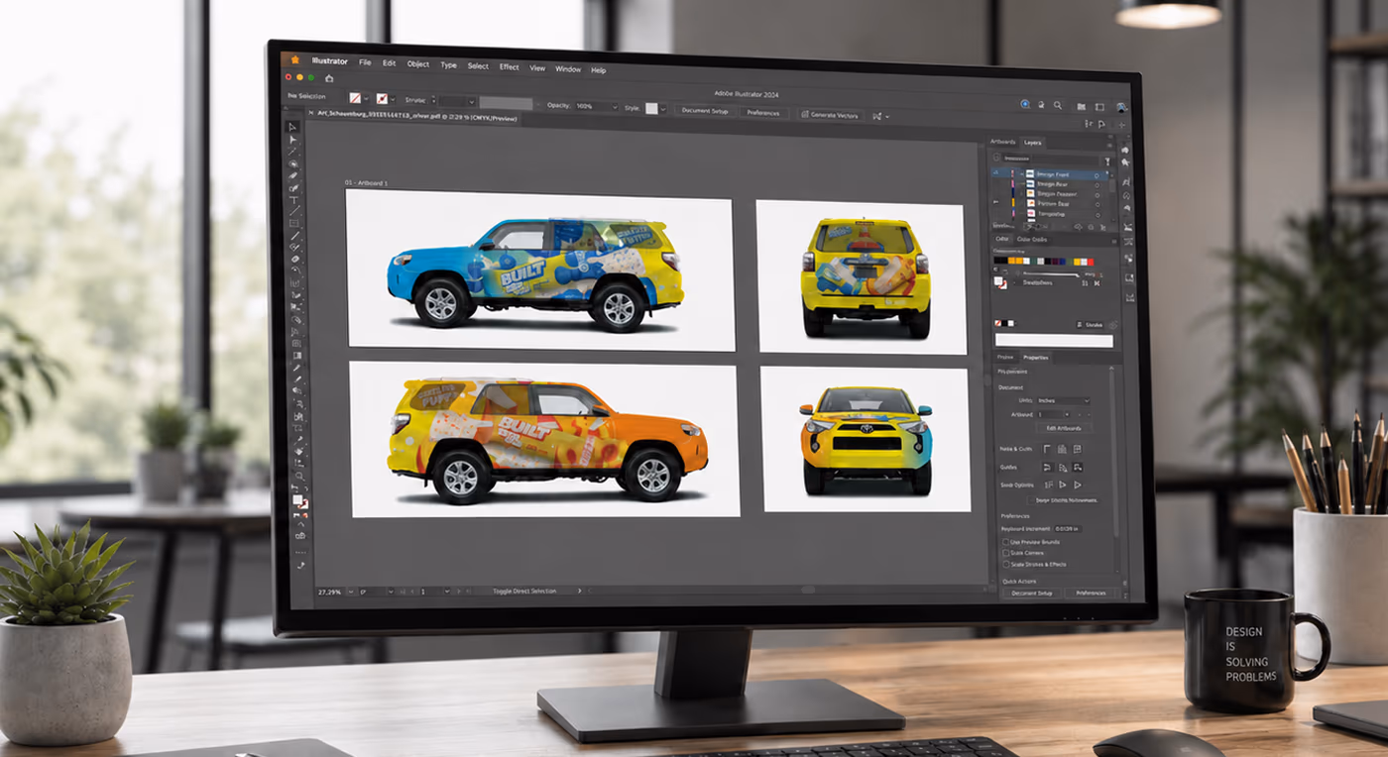Click Document Setup in the control bar
This screenshot has height=757, width=1388.
pyautogui.click(x=705, y=111)
